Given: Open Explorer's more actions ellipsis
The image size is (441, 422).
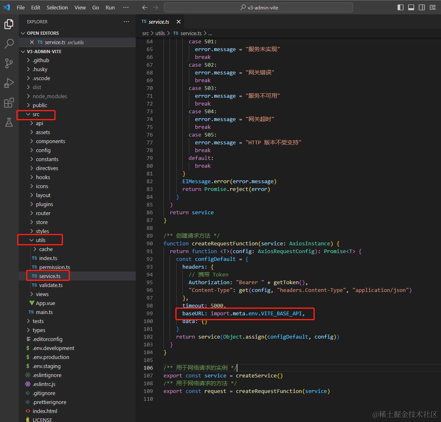Looking at the screenshot, I should tap(126, 22).
